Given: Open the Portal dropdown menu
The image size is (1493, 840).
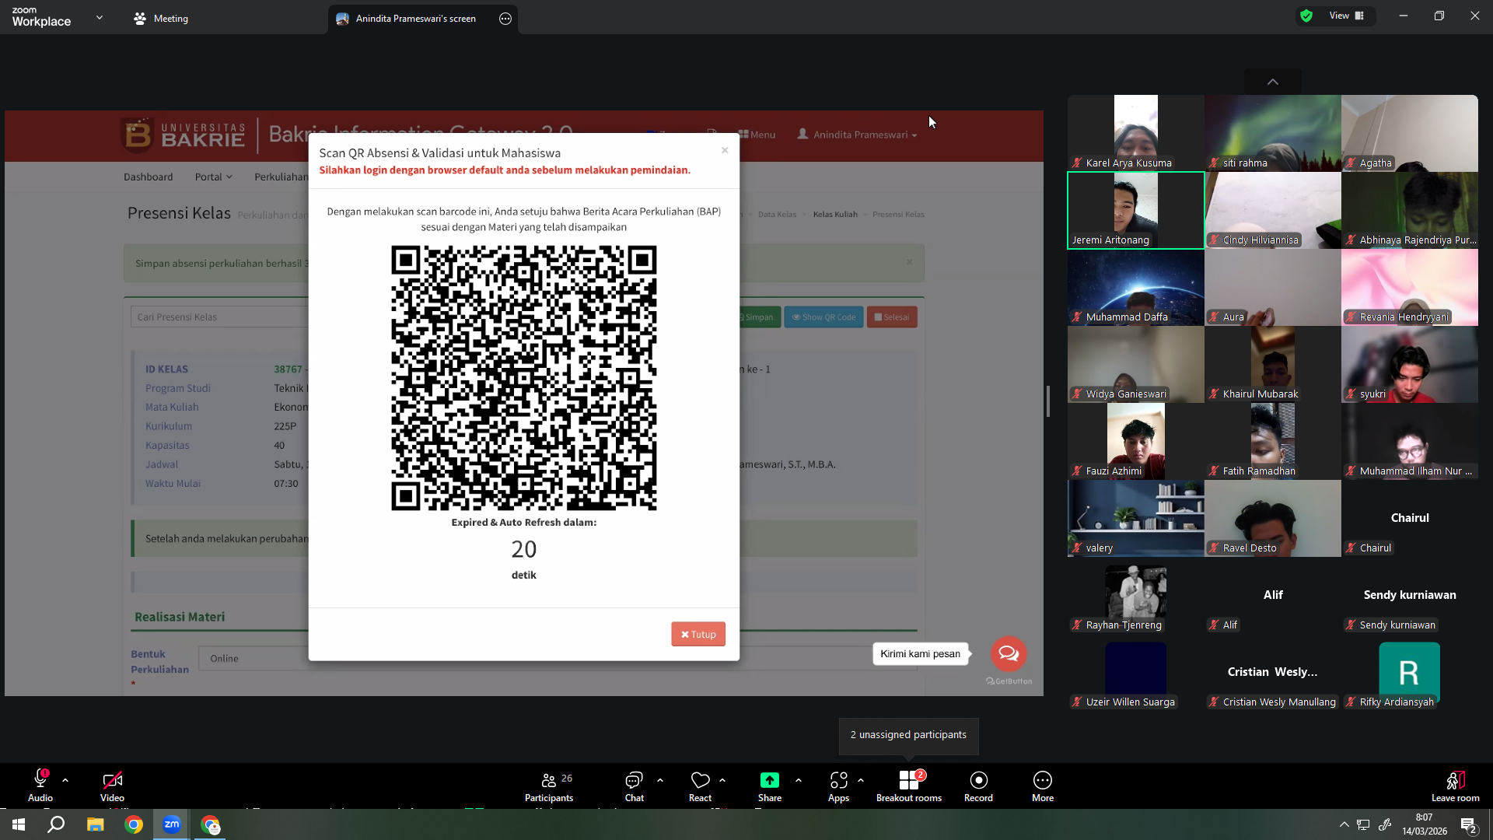Looking at the screenshot, I should click(x=214, y=177).
